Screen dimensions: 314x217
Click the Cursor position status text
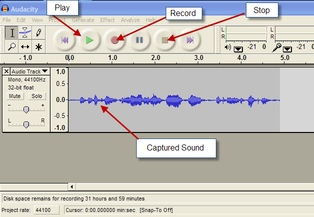tap(100, 210)
